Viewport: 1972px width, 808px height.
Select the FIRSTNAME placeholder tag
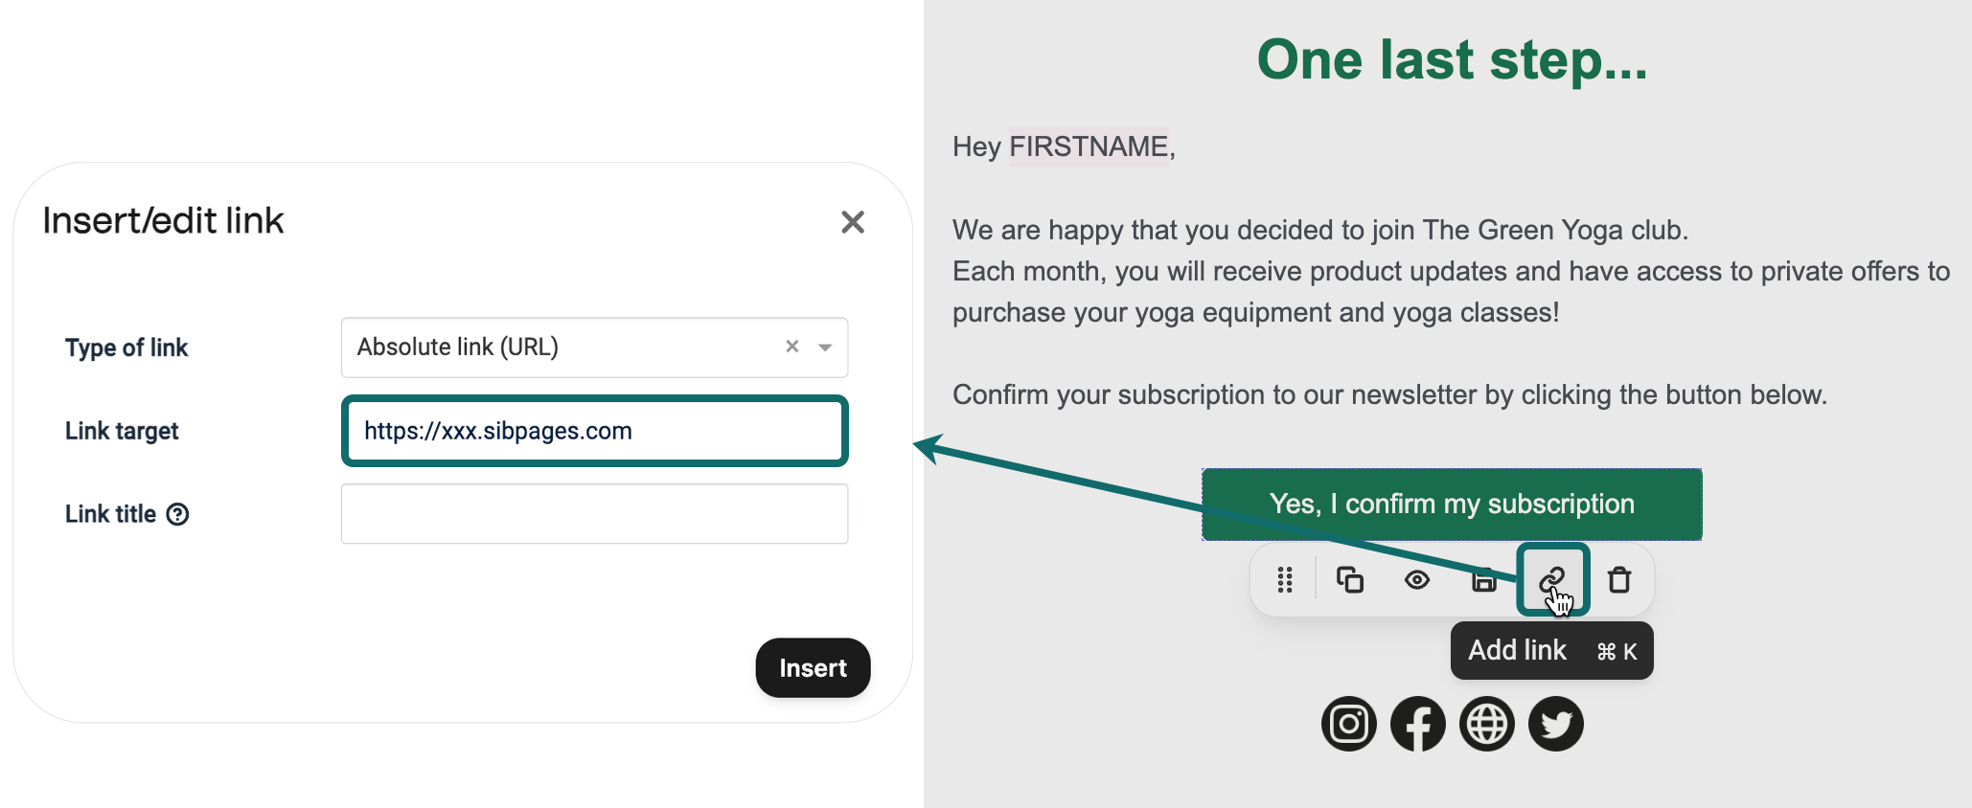point(1089,146)
